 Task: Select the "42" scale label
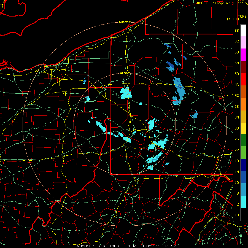click(237, 96)
